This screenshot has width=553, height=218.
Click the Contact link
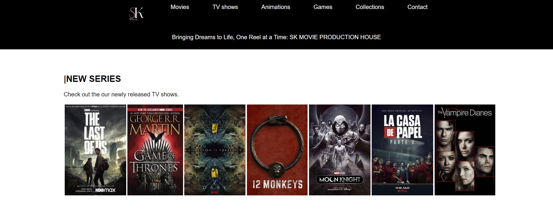click(417, 7)
